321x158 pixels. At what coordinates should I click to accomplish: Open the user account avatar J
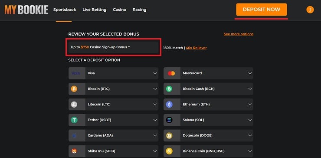tap(310, 10)
